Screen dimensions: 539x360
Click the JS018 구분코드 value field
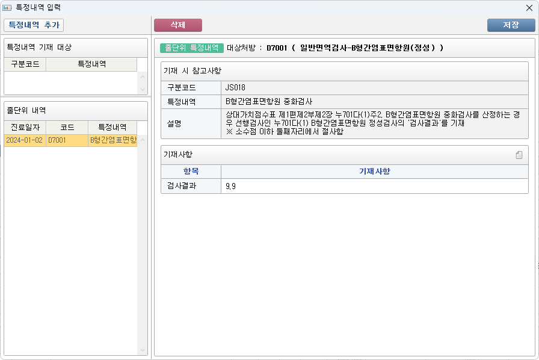click(x=374, y=88)
